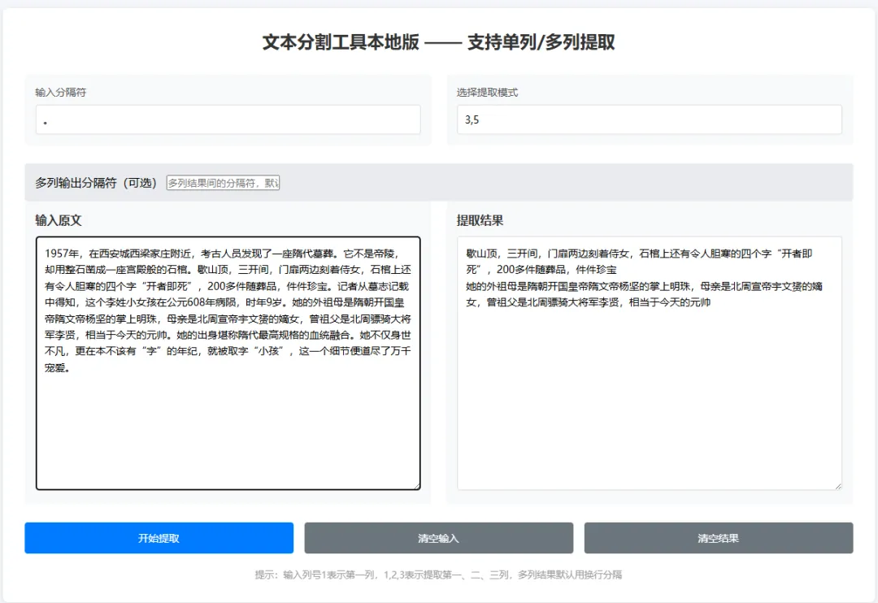
Task: Focus the 输入分隔符 input field
Action: (x=228, y=119)
